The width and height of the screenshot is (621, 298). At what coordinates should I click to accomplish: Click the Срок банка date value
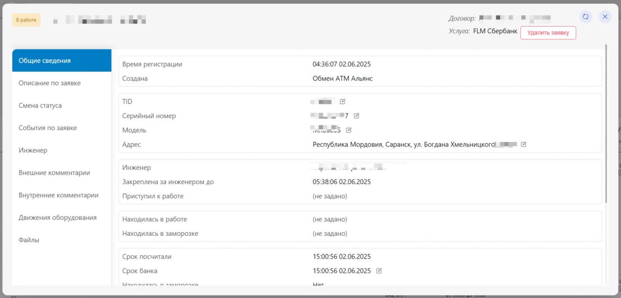342,271
